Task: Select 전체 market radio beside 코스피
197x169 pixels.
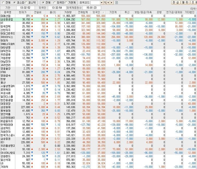Action: [3, 2]
